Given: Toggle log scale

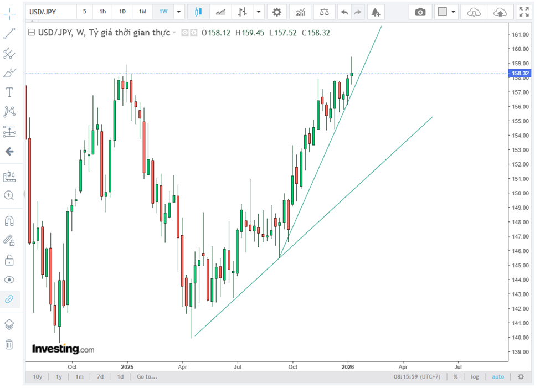Looking at the screenshot, I should click(475, 376).
